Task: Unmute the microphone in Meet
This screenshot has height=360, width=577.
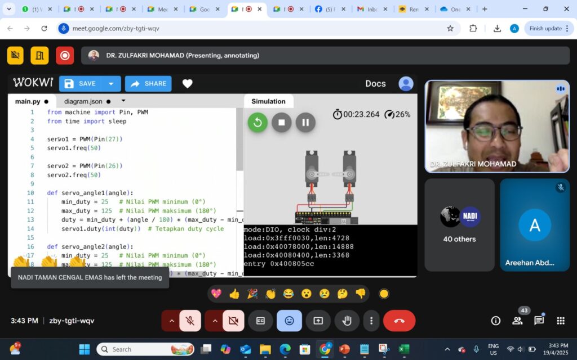Action: click(x=190, y=321)
